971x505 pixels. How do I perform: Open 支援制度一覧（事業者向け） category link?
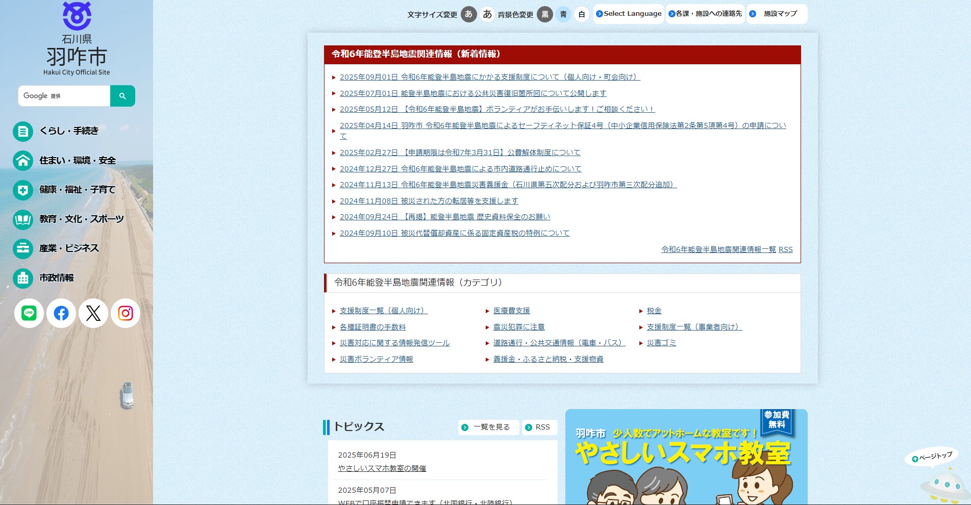pos(694,327)
